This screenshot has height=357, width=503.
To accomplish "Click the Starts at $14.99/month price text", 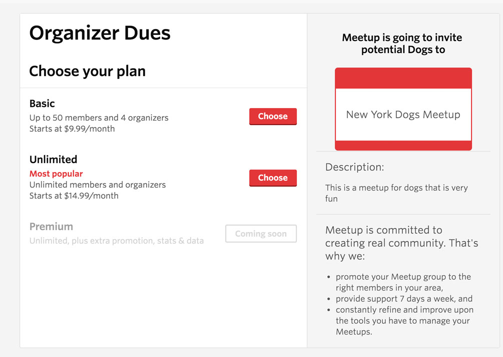I will (74, 195).
